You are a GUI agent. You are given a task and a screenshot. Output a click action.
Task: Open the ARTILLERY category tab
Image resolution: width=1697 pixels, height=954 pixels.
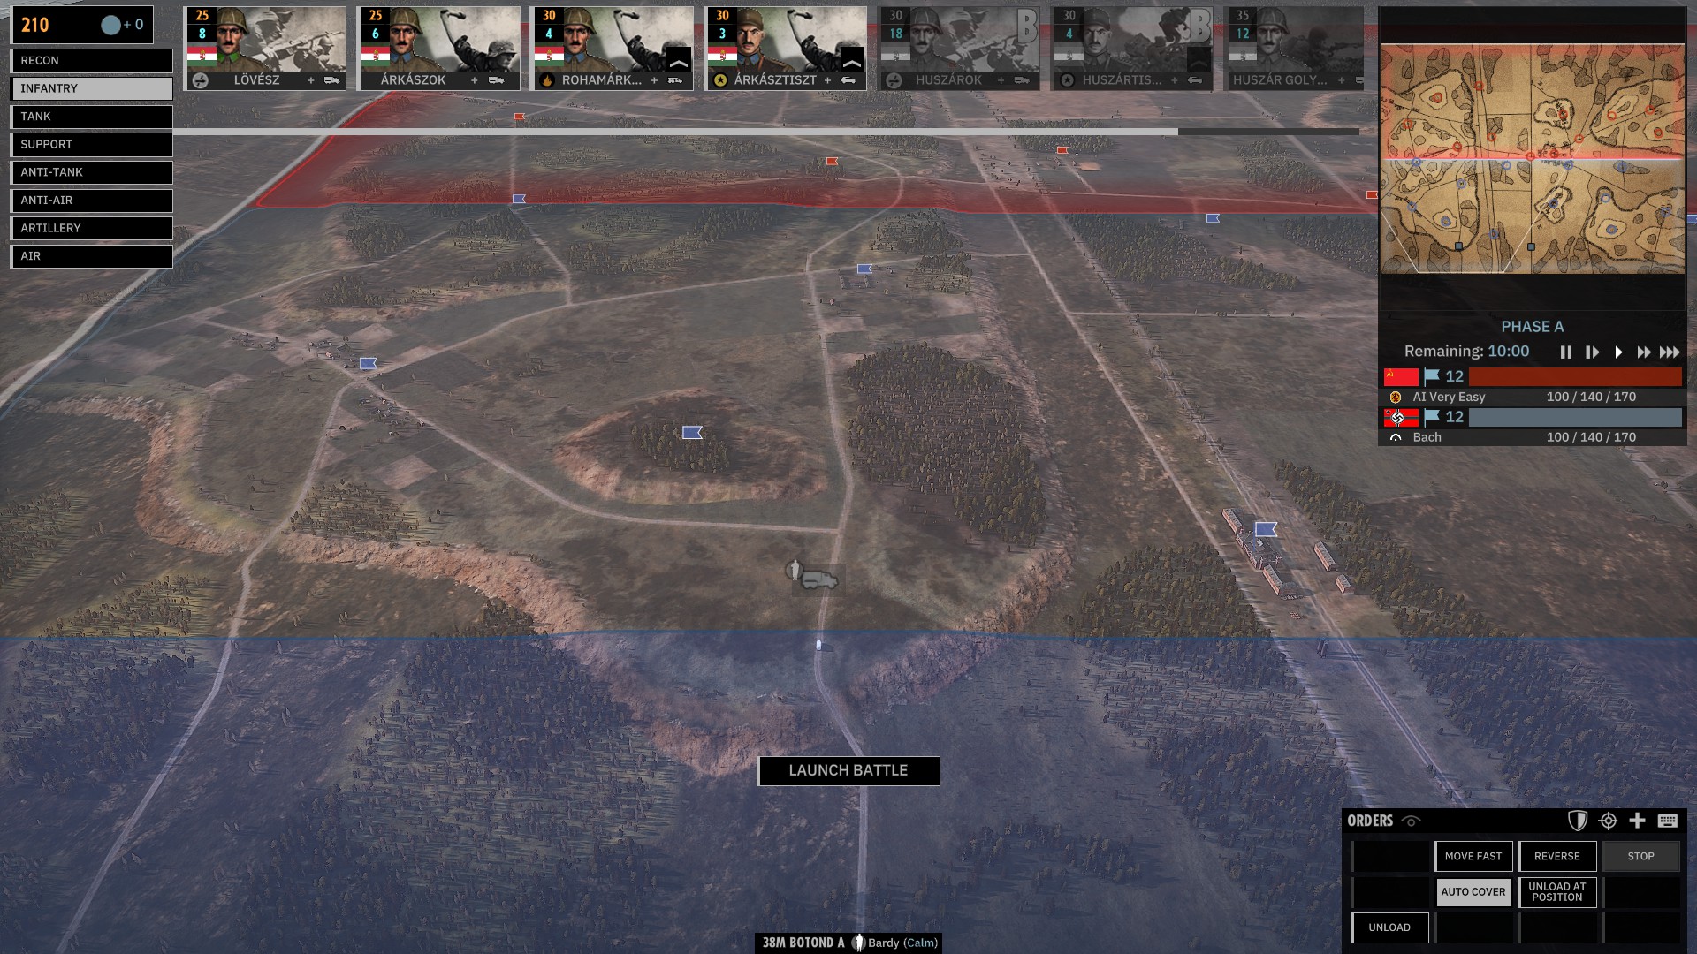point(92,228)
